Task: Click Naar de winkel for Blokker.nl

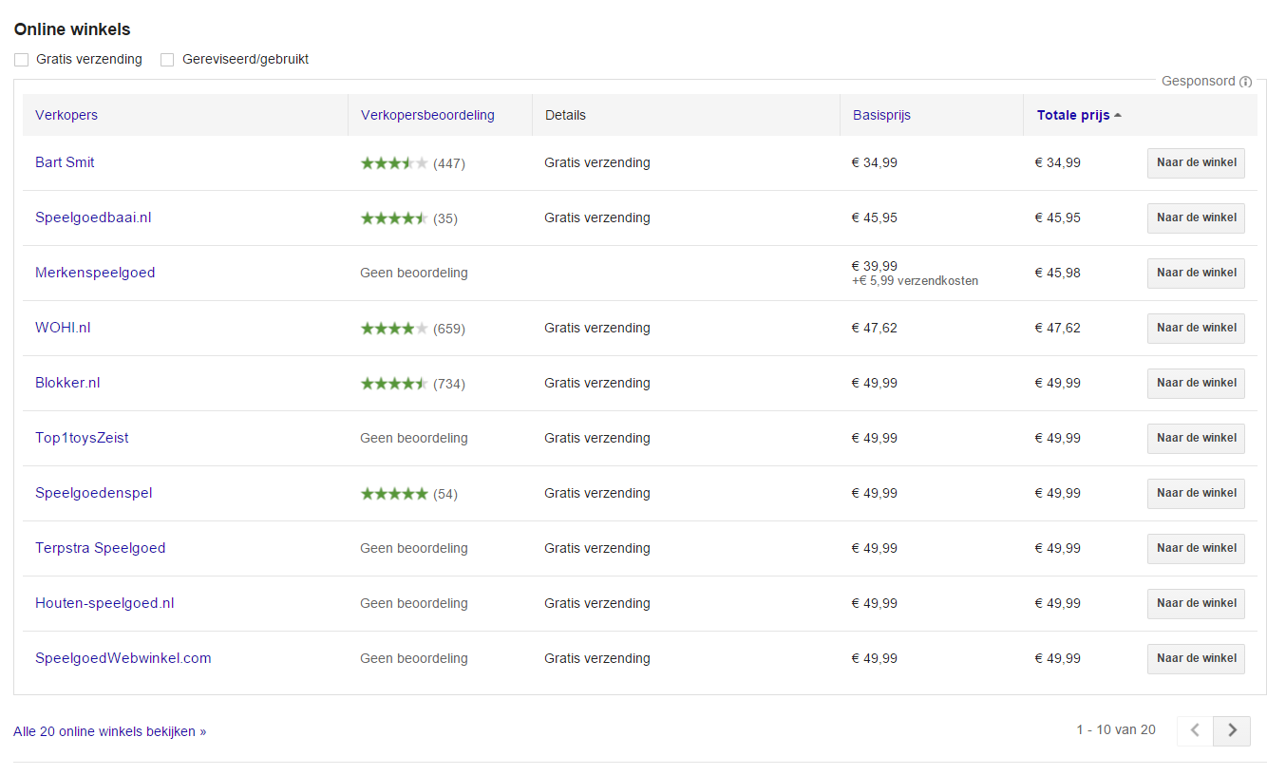Action: pyautogui.click(x=1196, y=383)
